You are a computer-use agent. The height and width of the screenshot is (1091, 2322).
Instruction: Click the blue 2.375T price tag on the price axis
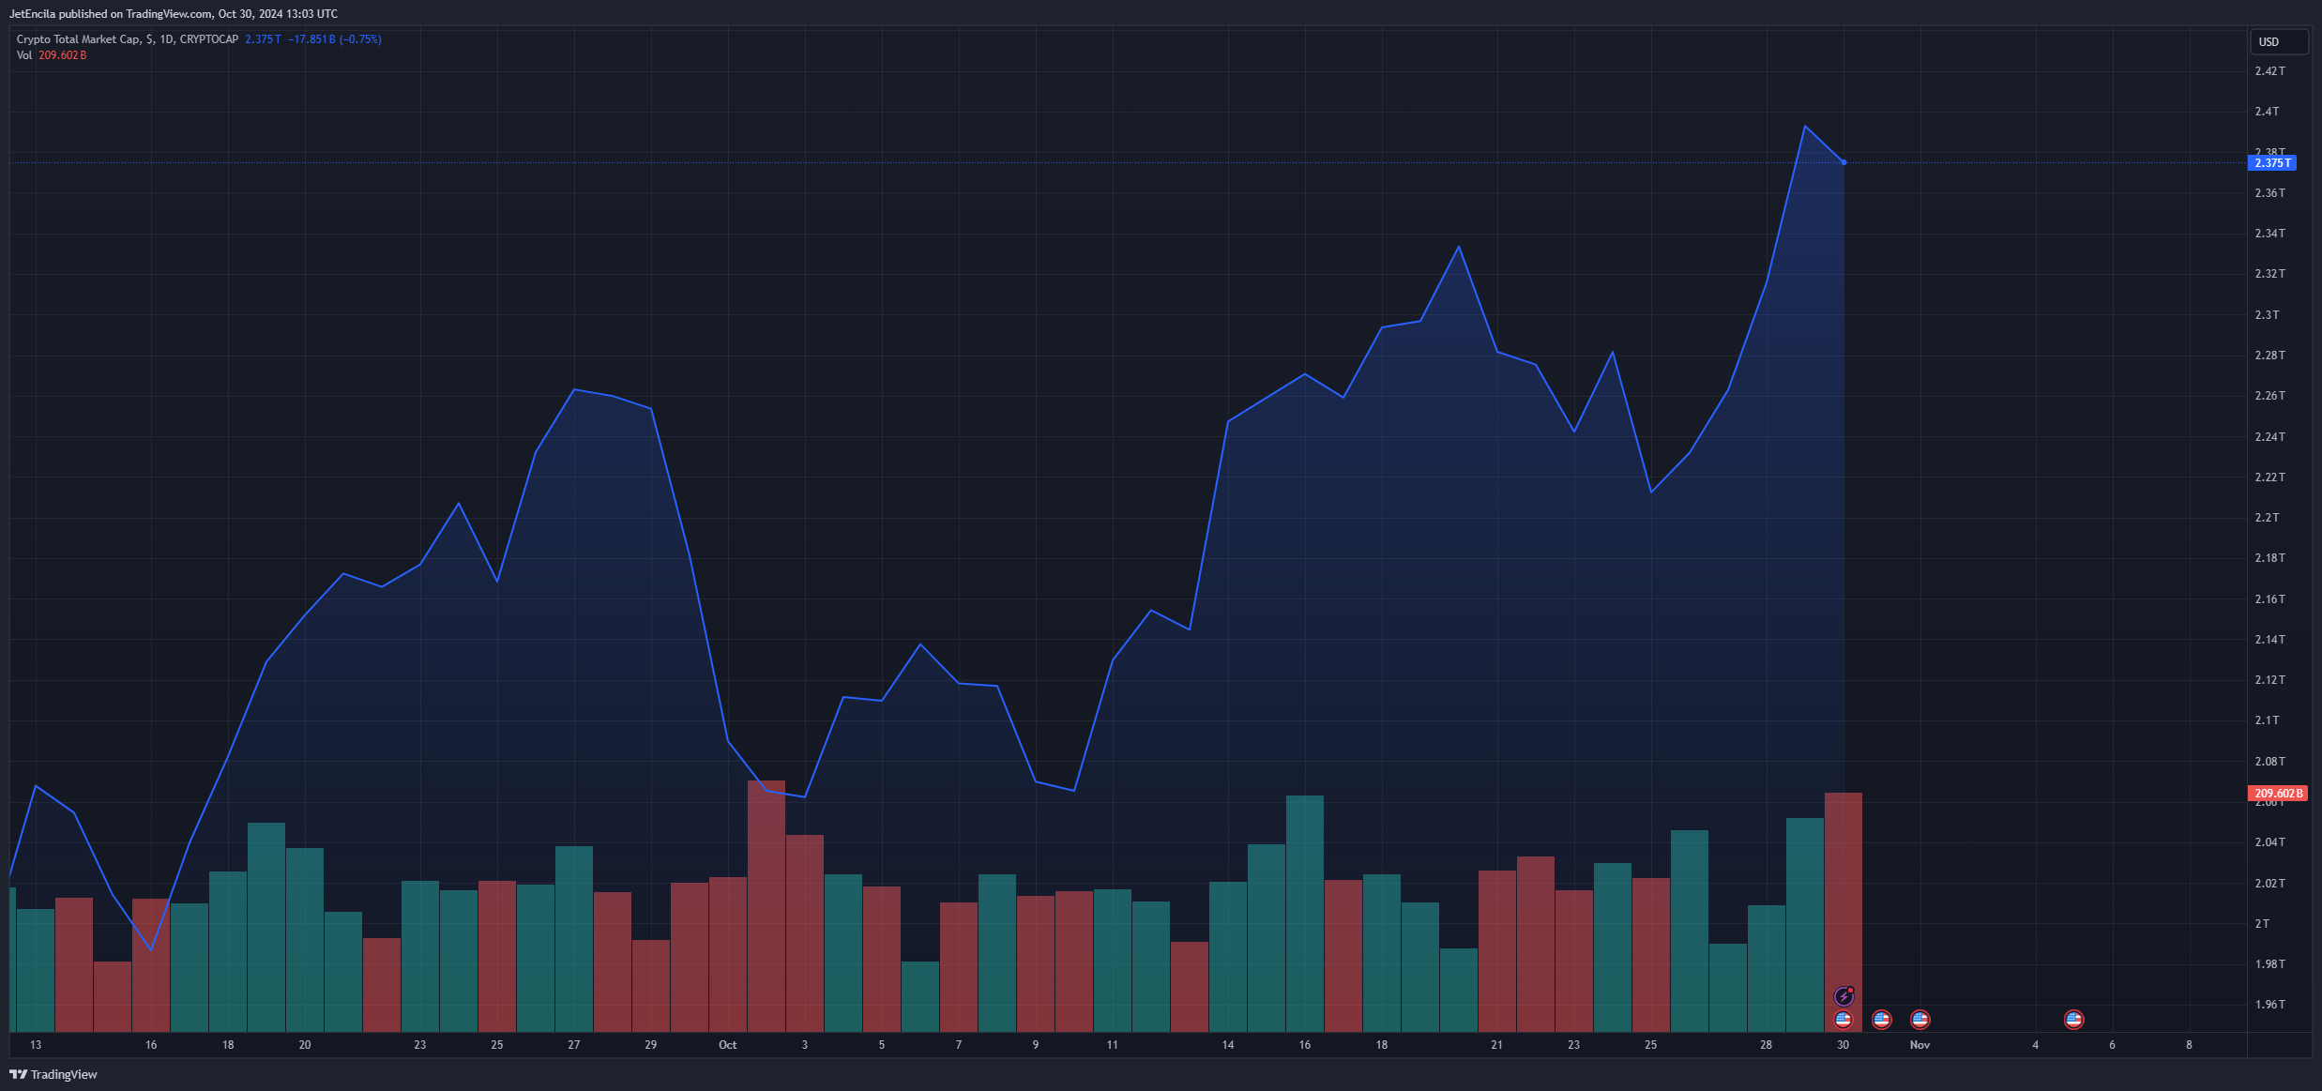tap(2271, 163)
